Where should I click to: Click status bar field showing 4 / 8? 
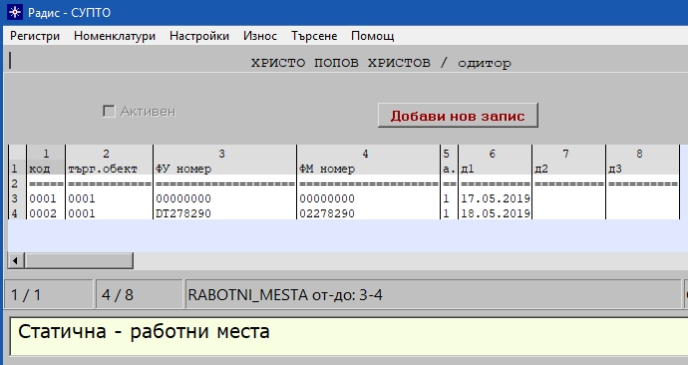pos(139,294)
